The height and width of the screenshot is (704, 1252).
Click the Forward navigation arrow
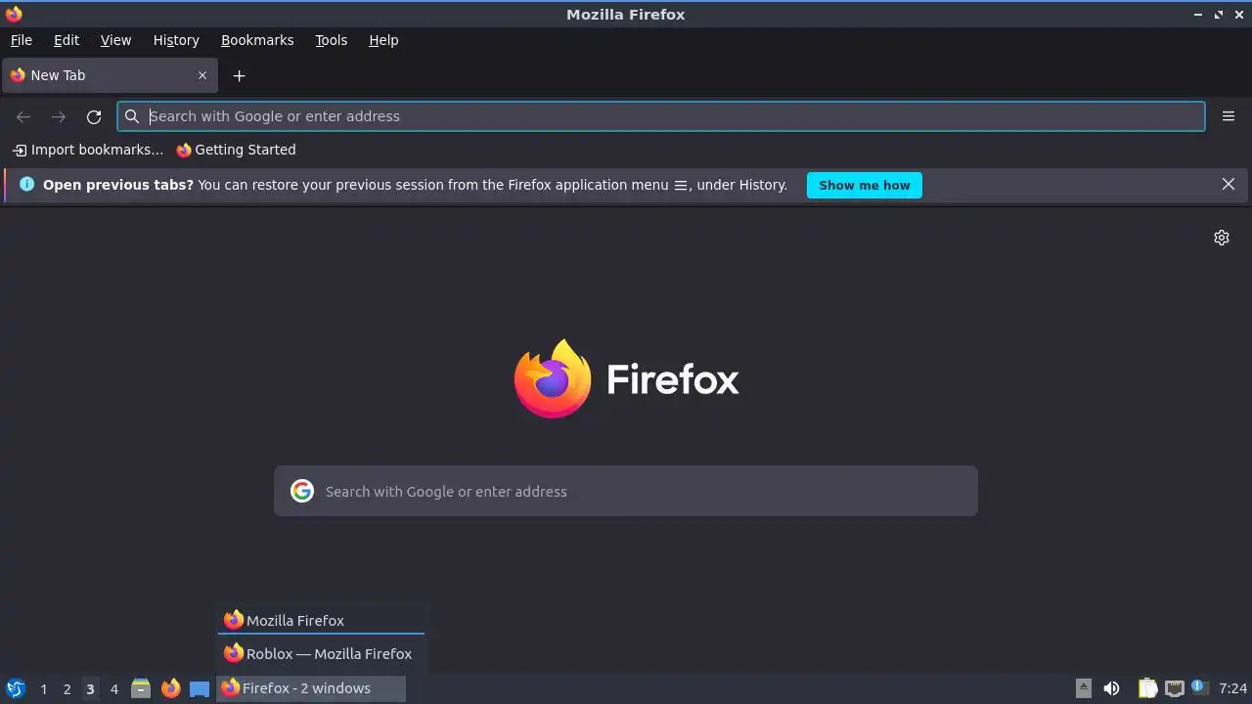[x=59, y=116]
